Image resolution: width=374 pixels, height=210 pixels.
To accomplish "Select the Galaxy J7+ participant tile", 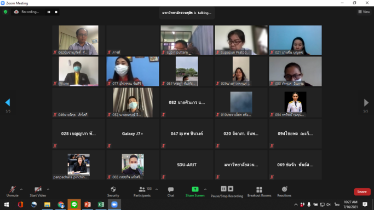I will pyautogui.click(x=133, y=133).
